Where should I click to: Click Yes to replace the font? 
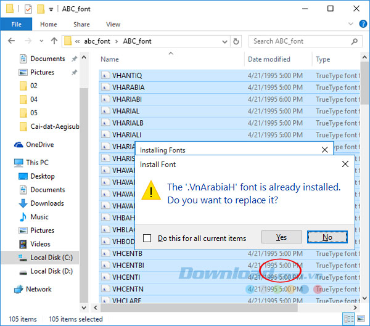pos(281,237)
